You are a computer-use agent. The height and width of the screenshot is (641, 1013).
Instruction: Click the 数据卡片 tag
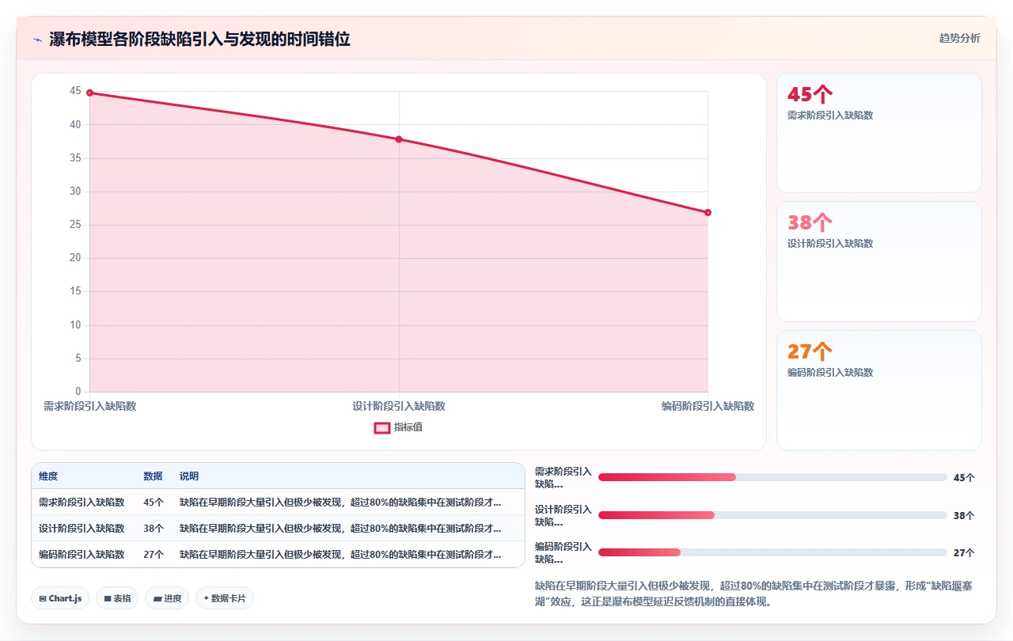pos(225,598)
